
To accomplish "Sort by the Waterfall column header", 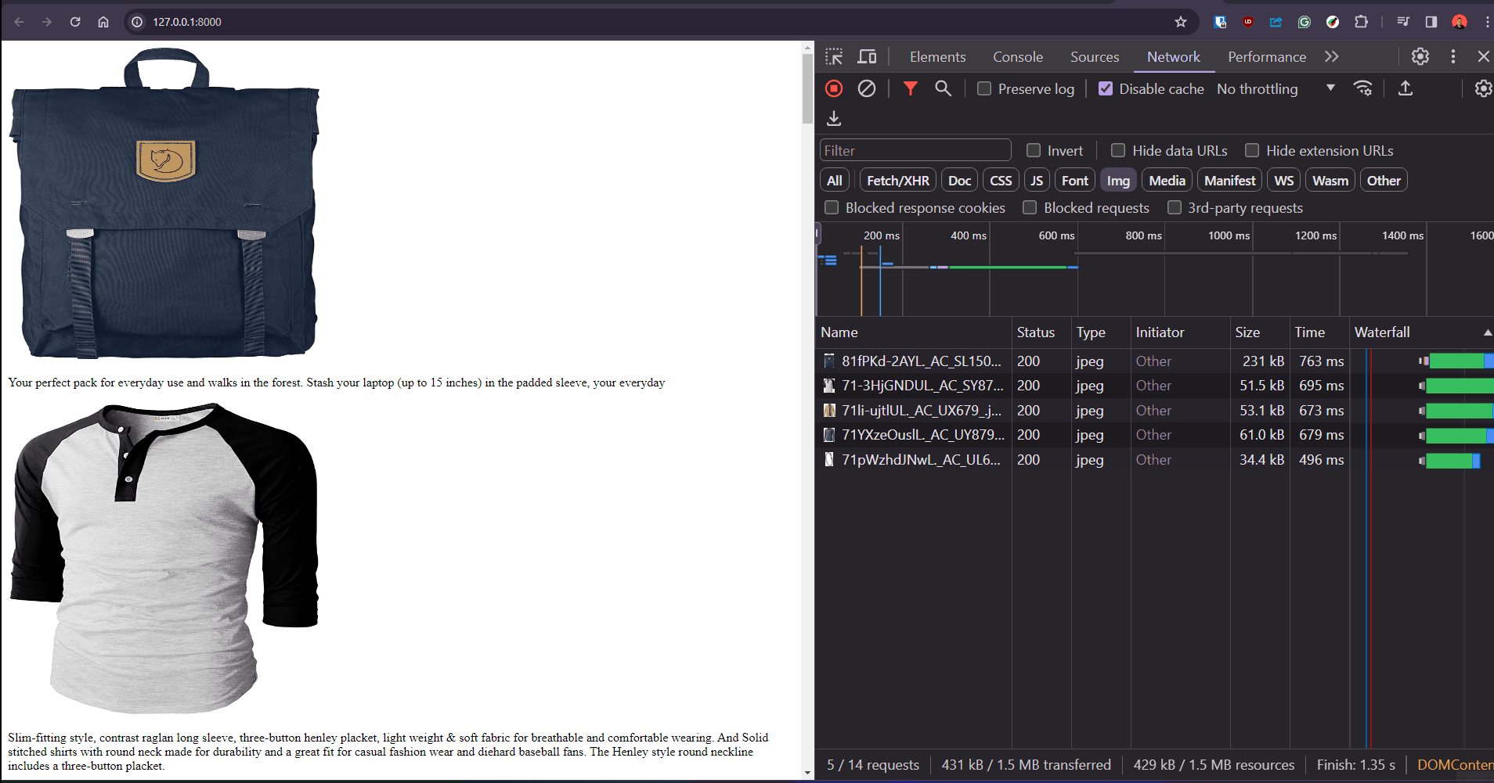I will point(1382,332).
